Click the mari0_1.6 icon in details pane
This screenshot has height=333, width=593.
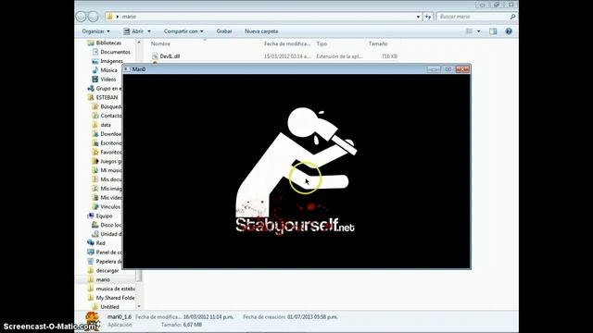92,321
